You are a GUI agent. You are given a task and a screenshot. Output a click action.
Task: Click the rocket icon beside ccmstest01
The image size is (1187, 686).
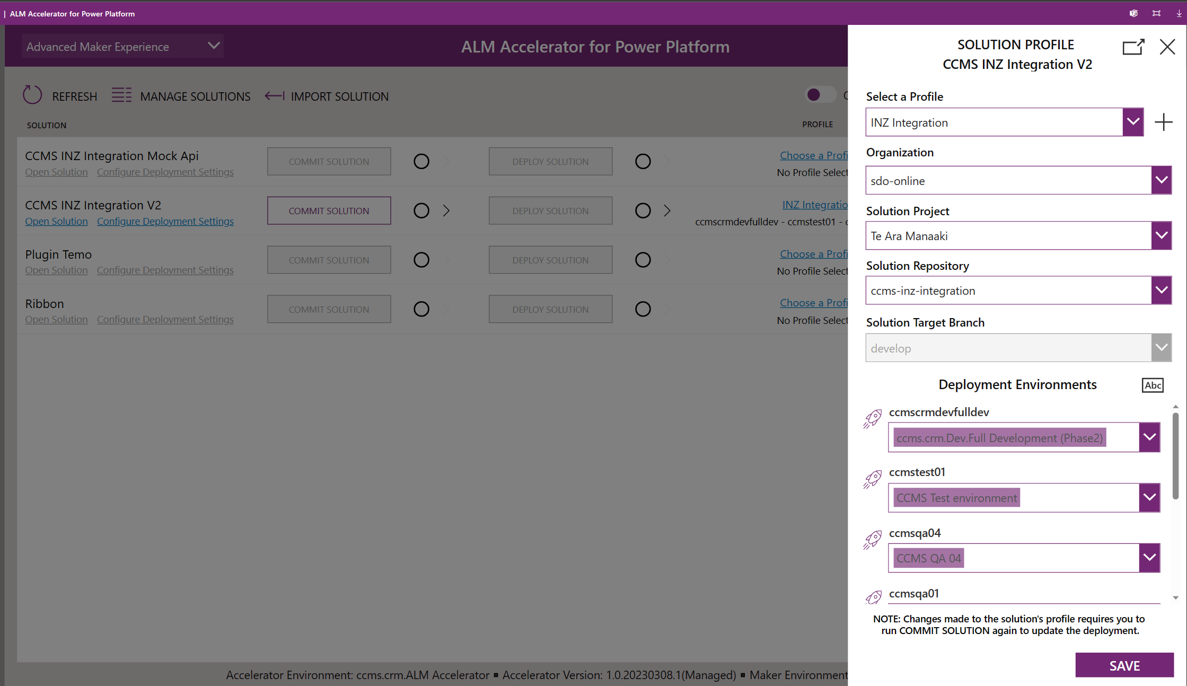click(873, 479)
